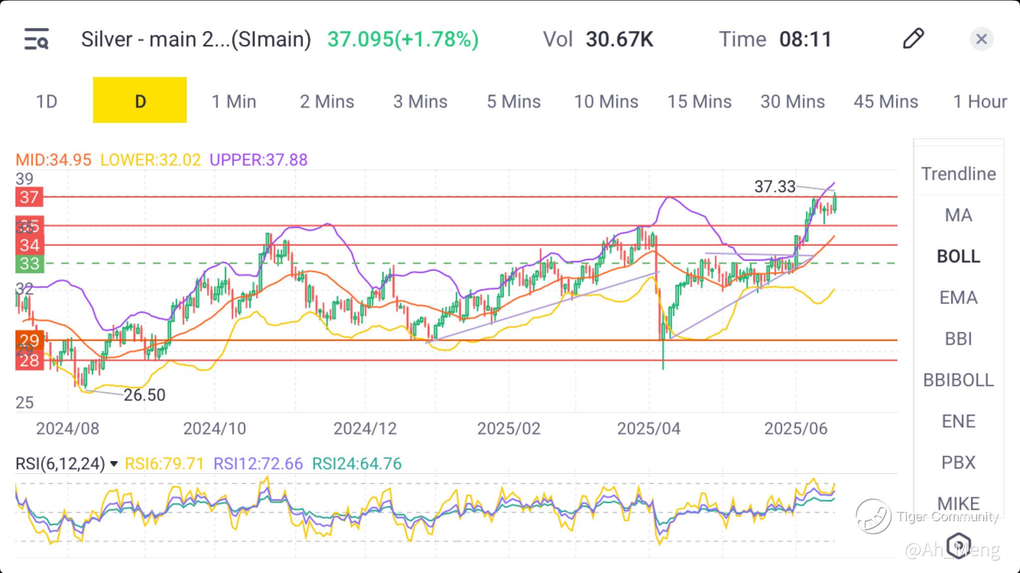The width and height of the screenshot is (1020, 573).
Task: Select the green 33 price level label
Action: (x=29, y=263)
